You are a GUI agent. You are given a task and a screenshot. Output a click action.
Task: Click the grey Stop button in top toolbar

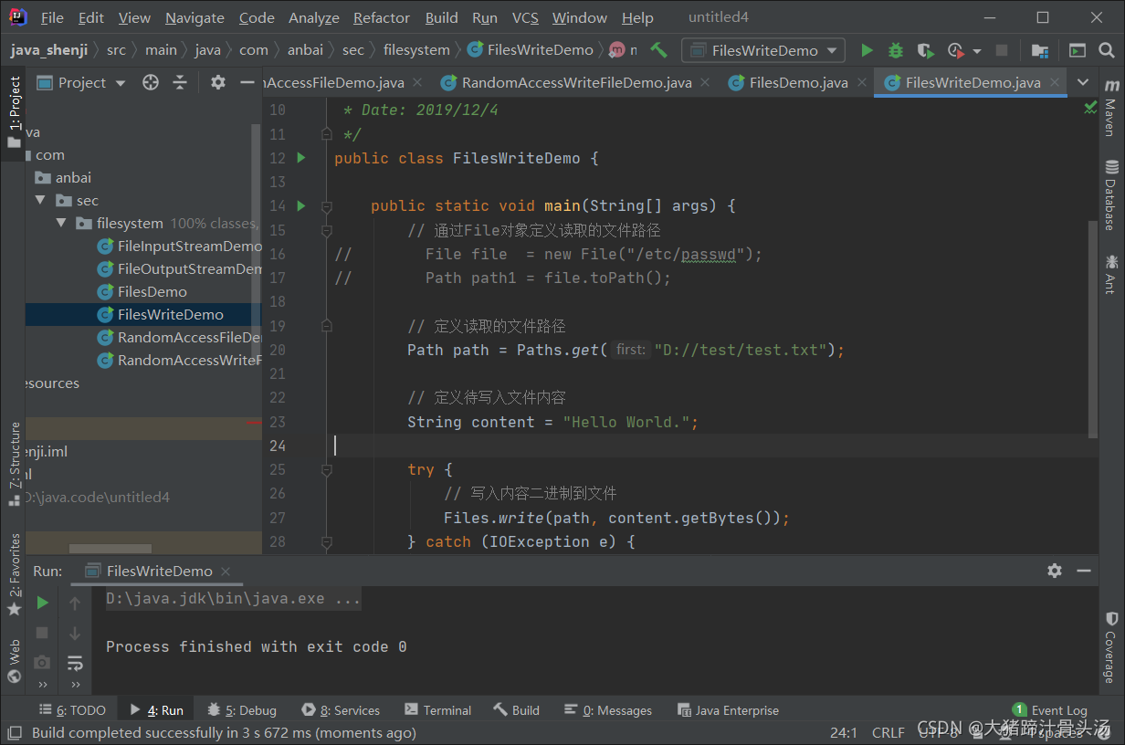click(1002, 50)
